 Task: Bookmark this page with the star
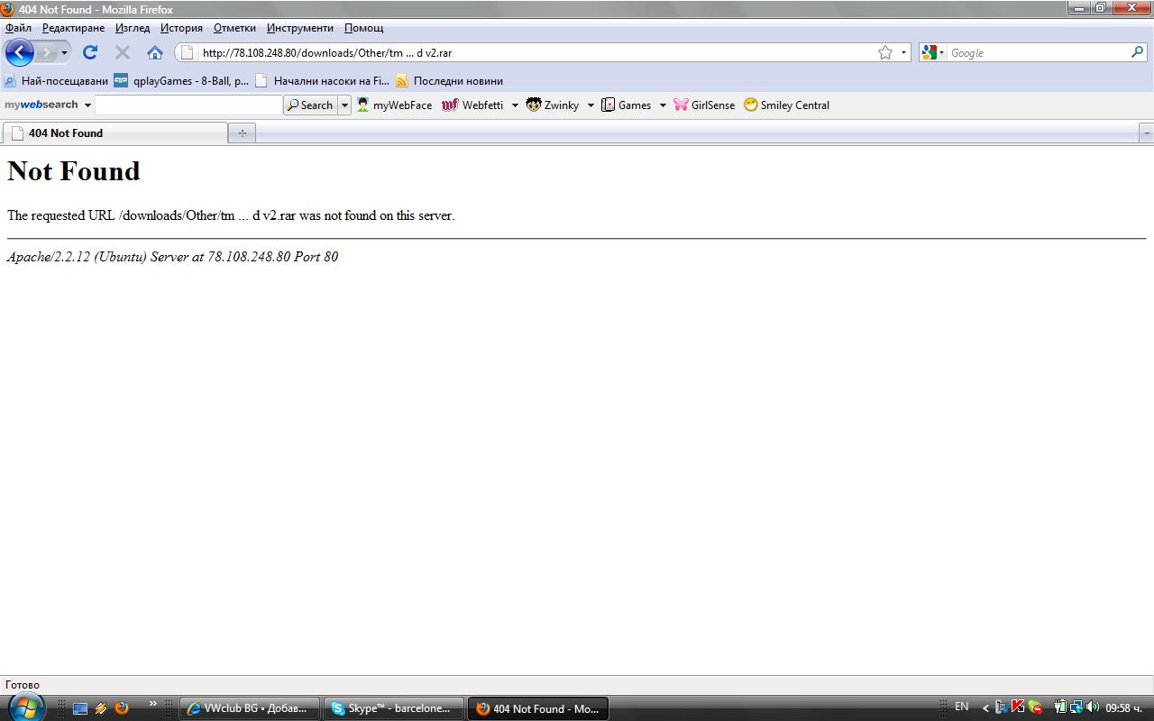pyautogui.click(x=885, y=52)
